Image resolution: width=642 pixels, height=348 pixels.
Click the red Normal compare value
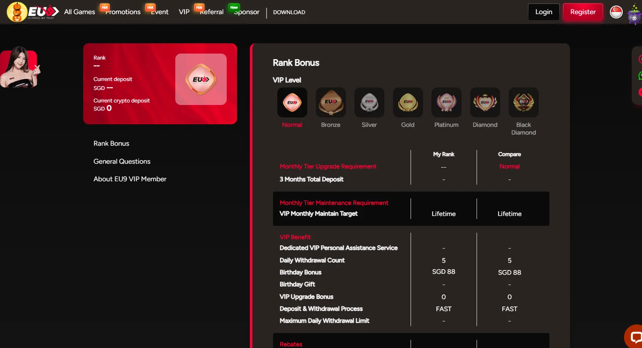[510, 166]
